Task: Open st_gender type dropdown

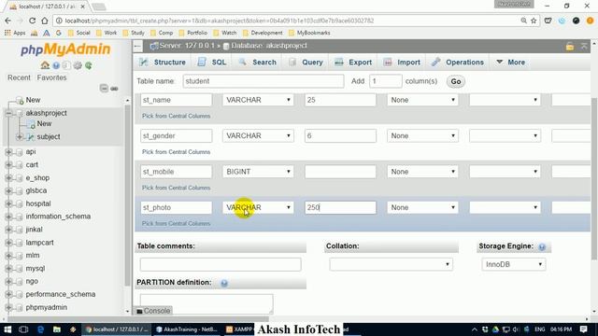Action: tap(258, 135)
